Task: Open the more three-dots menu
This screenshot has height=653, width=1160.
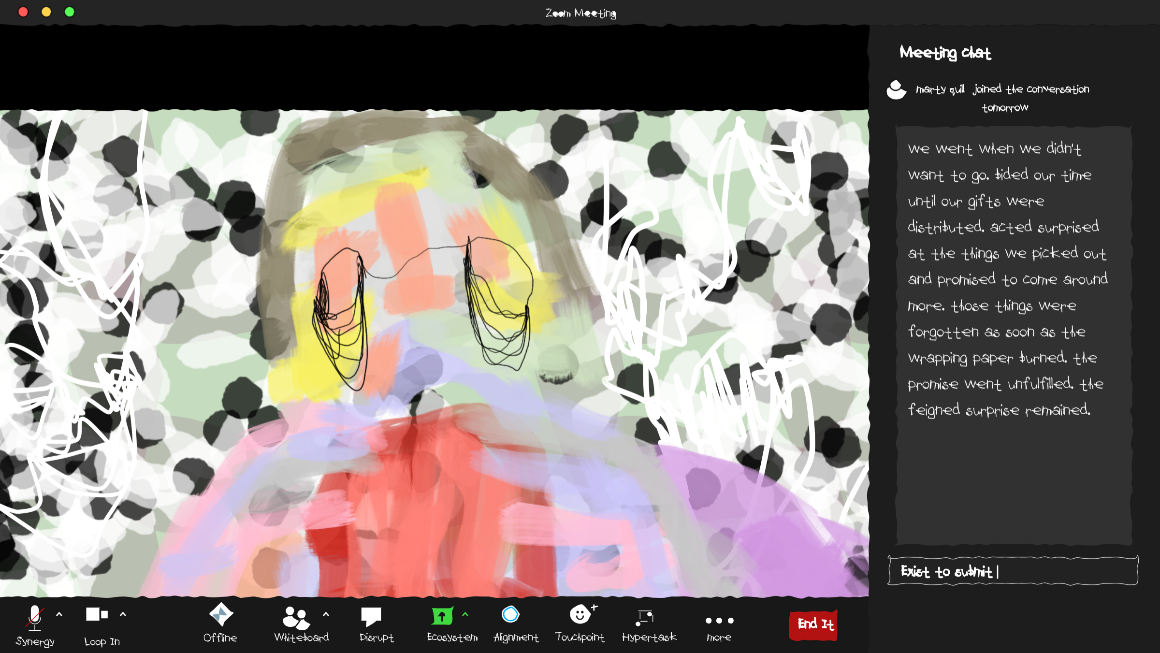Action: [x=719, y=621]
